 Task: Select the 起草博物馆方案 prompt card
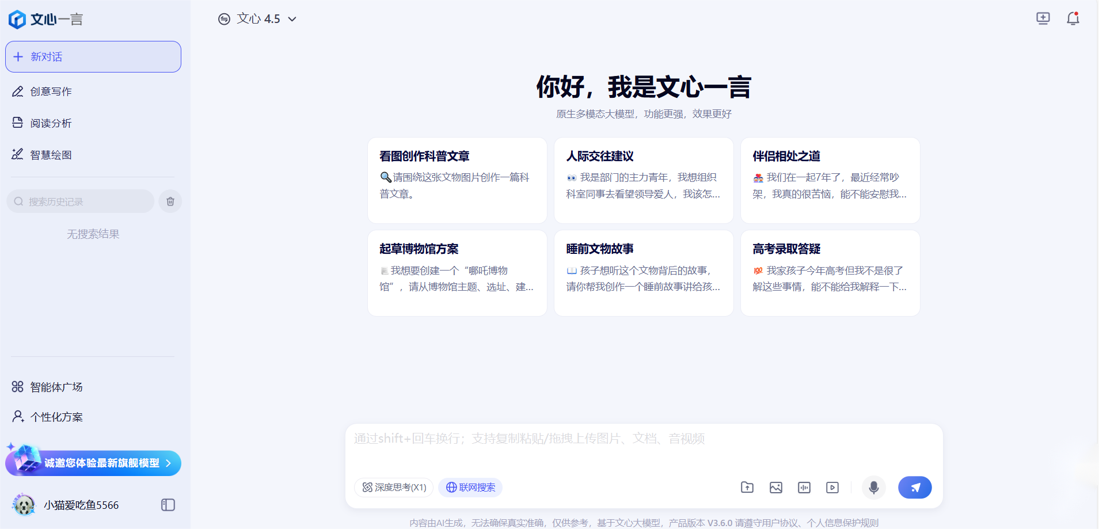tap(457, 273)
